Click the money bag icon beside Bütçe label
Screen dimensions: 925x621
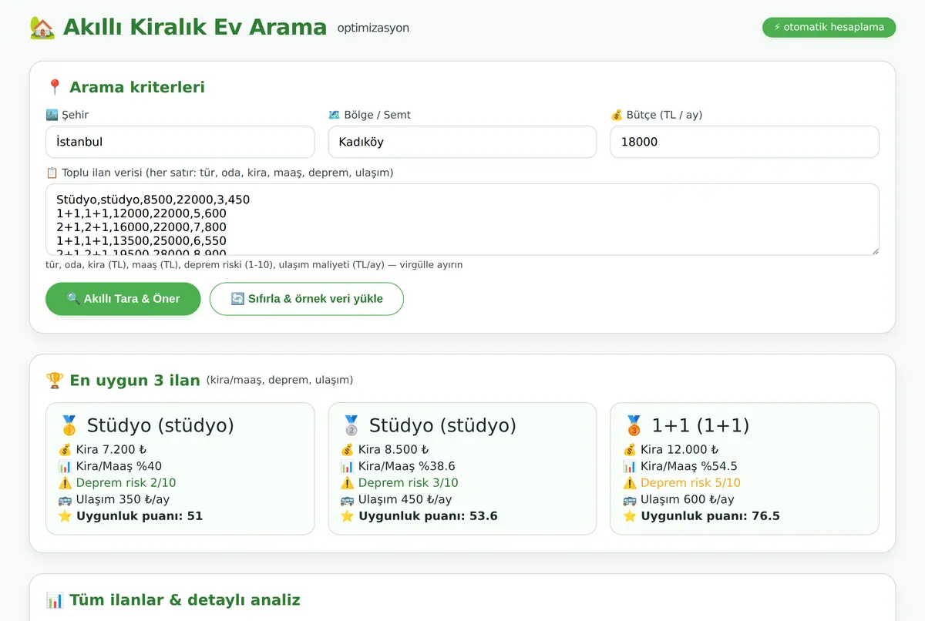tap(616, 115)
